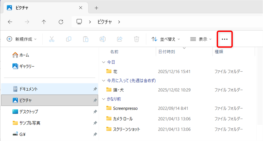263x141 pixels.
Task: Click the folder icon of カメラ ロール
Action: [109, 119]
